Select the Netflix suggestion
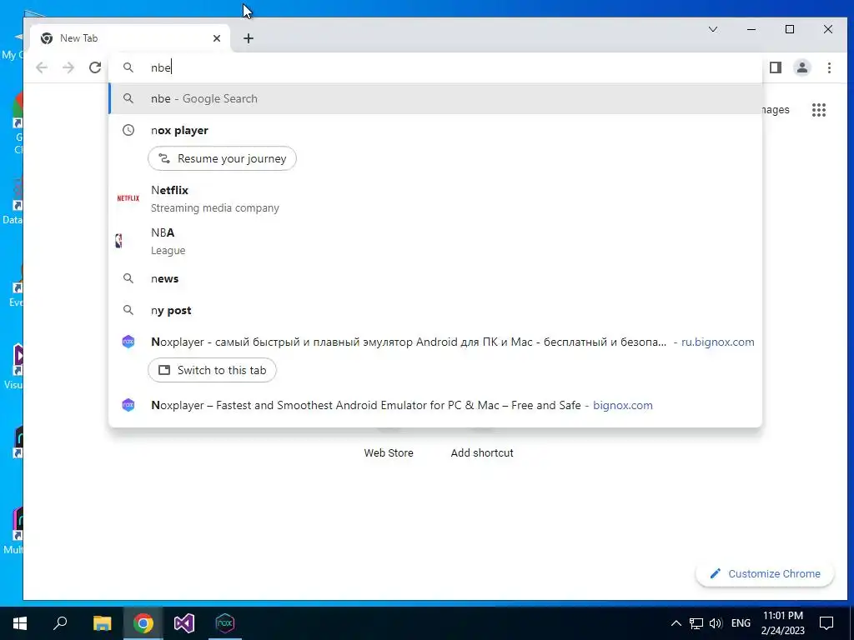Image resolution: width=854 pixels, height=640 pixels. (435, 198)
